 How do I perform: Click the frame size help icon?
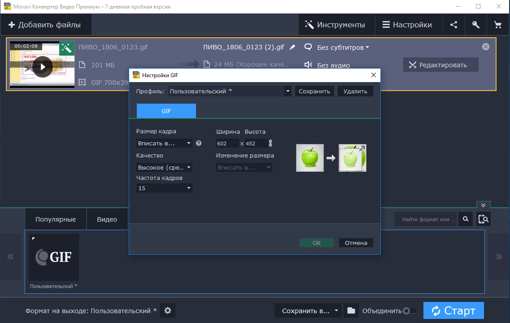point(199,143)
